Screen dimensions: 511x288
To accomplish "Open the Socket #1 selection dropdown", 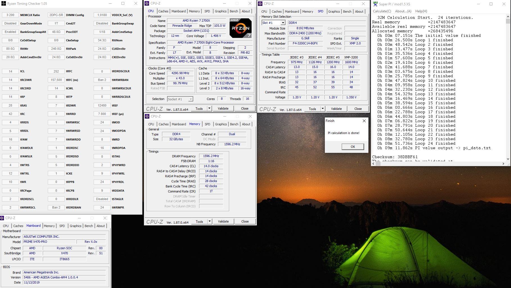I will [x=190, y=99].
